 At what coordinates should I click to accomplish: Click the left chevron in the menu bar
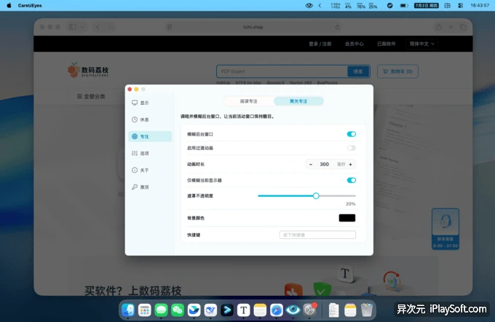coord(320,5)
